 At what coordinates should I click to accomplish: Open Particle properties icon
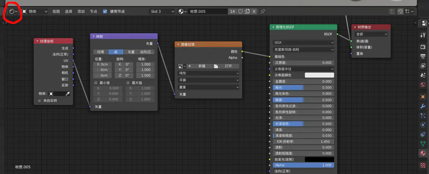423,116
